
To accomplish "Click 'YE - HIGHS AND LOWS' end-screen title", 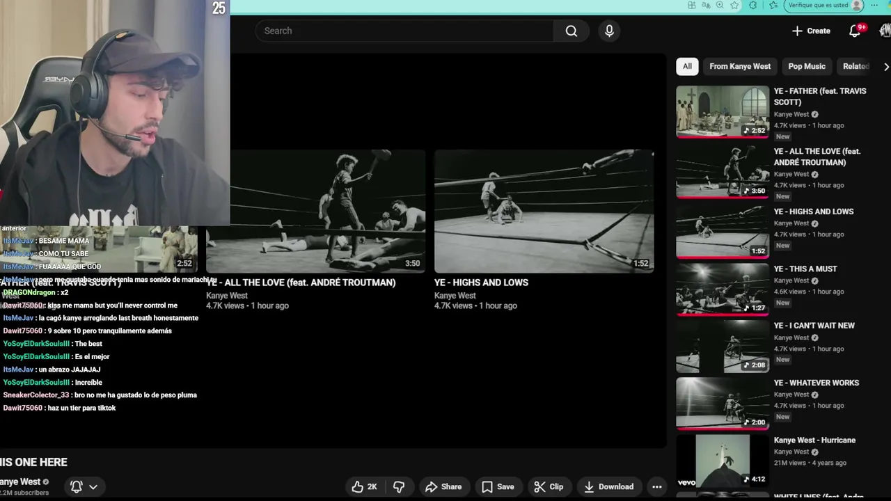I will point(481,283).
